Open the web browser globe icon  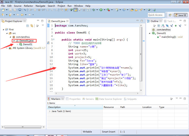[149, 10]
